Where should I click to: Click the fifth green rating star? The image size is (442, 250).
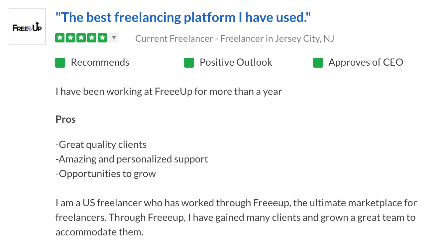tap(102, 38)
